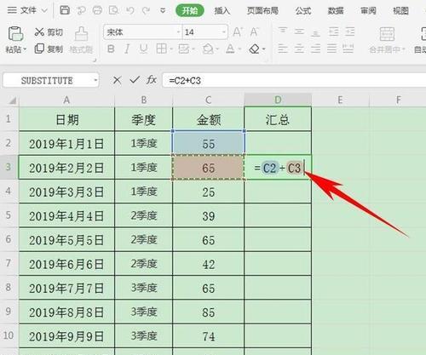426x355 pixels.
Task: Expand the quick access toolbar dropdown
Action: (x=163, y=11)
